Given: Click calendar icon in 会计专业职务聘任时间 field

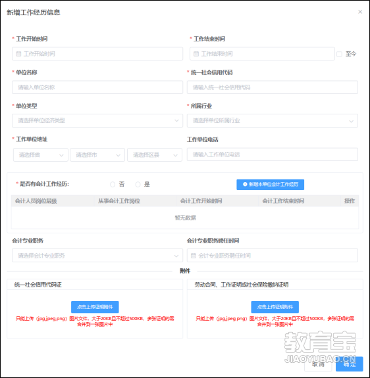Looking at the screenshot, I should click(x=194, y=256).
